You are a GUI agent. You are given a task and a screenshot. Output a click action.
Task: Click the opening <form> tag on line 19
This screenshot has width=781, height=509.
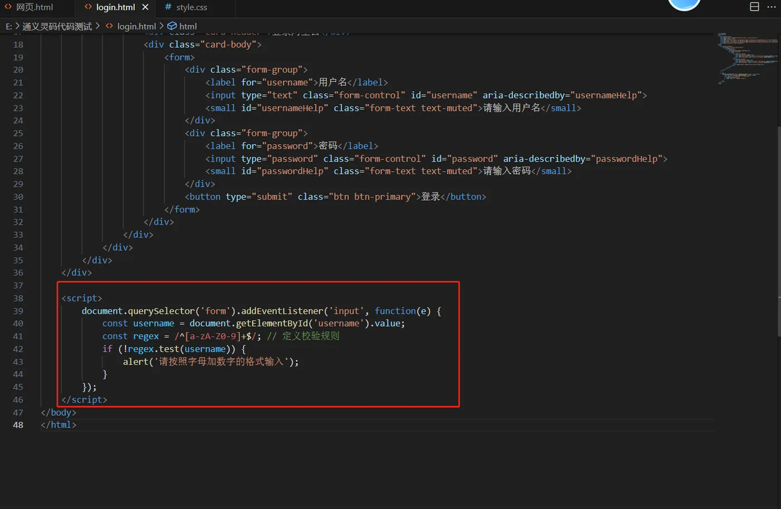180,57
